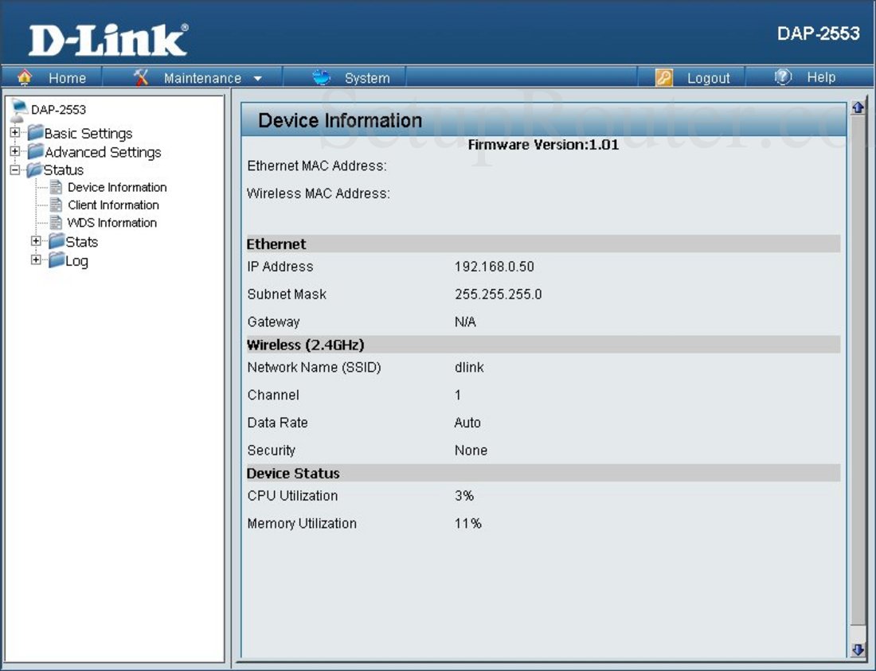Expand the Advanced Settings tree node

(15, 150)
